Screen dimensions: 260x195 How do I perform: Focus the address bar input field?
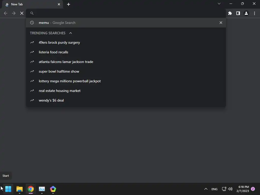coord(126,13)
